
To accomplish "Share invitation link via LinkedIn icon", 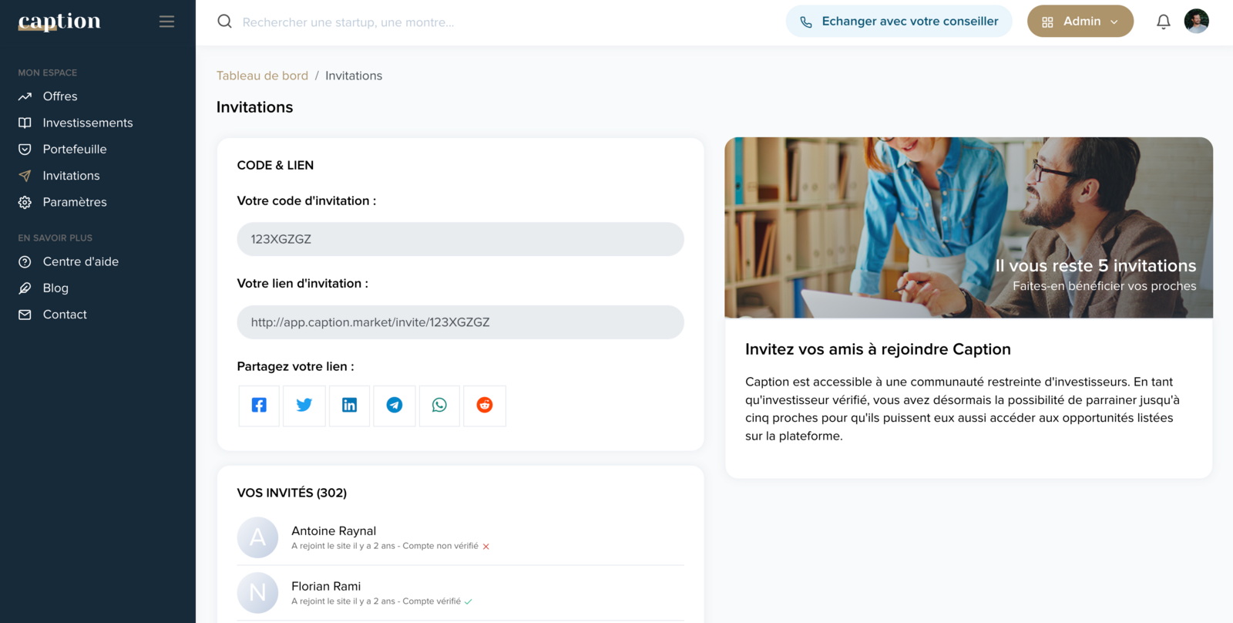I will coord(349,406).
